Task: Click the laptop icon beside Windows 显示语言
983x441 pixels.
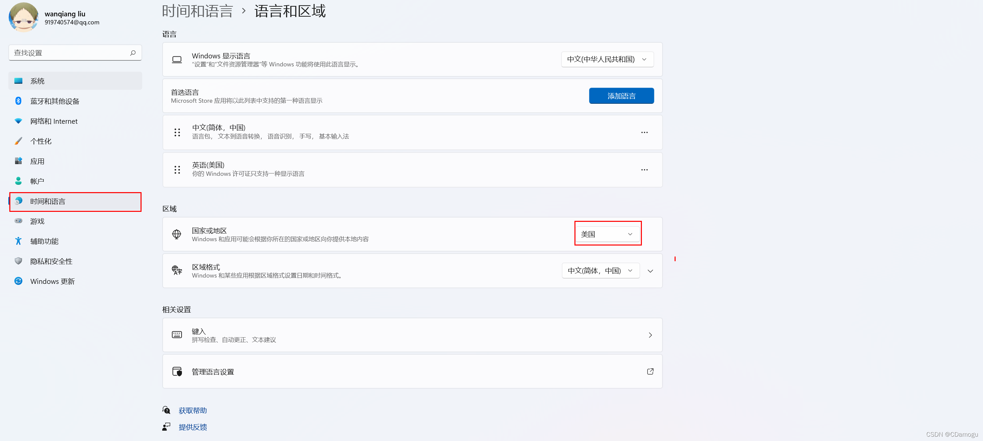Action: [177, 59]
